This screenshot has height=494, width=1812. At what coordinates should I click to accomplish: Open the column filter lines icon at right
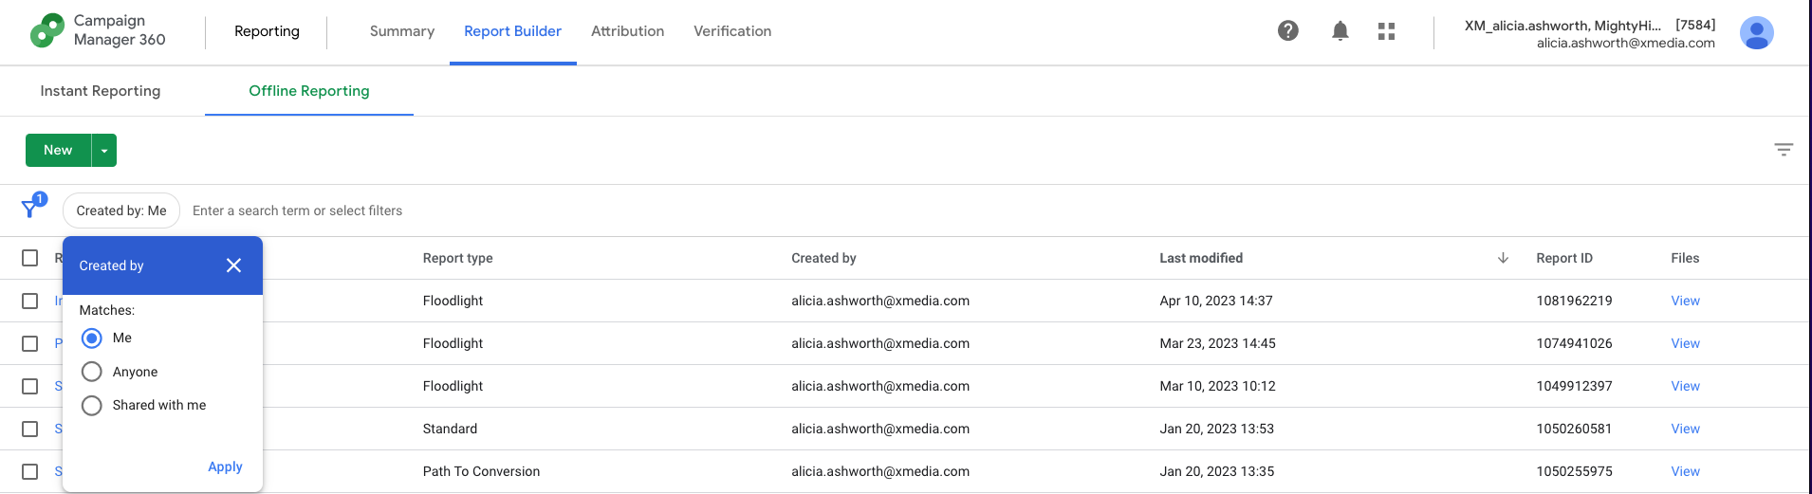point(1784,150)
